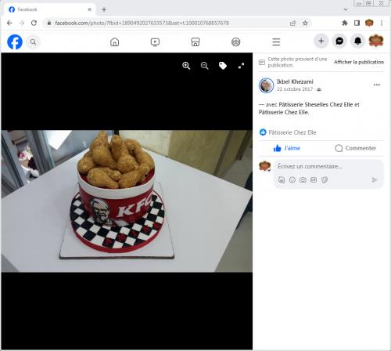This screenshot has width=391, height=351.
Task: Open Facebook search magnifier
Action: point(33,42)
